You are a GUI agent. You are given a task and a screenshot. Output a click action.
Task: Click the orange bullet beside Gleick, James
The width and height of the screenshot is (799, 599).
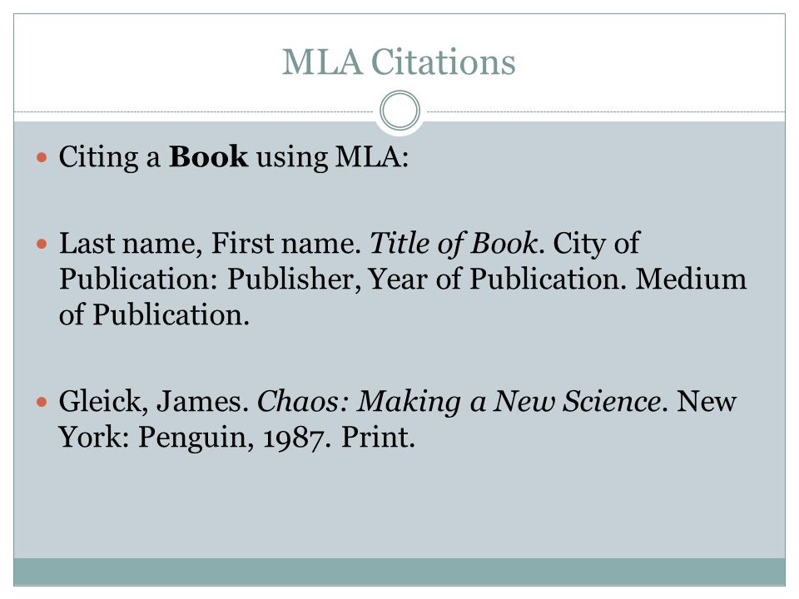click(42, 403)
